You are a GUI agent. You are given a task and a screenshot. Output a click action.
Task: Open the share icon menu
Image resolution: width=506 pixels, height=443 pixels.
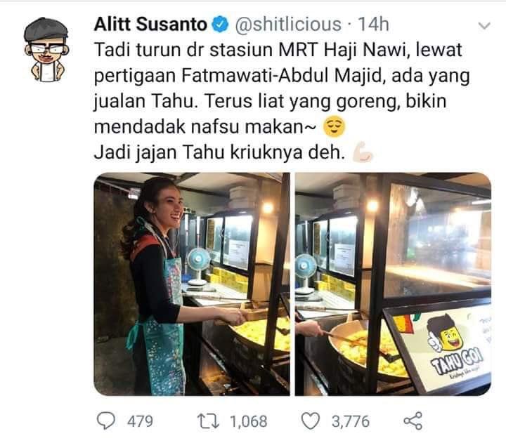[413, 421]
